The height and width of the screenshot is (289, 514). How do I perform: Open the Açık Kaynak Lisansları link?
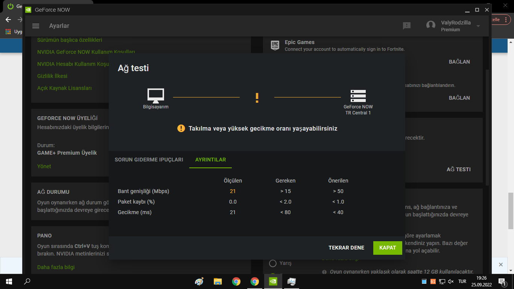coord(64,88)
